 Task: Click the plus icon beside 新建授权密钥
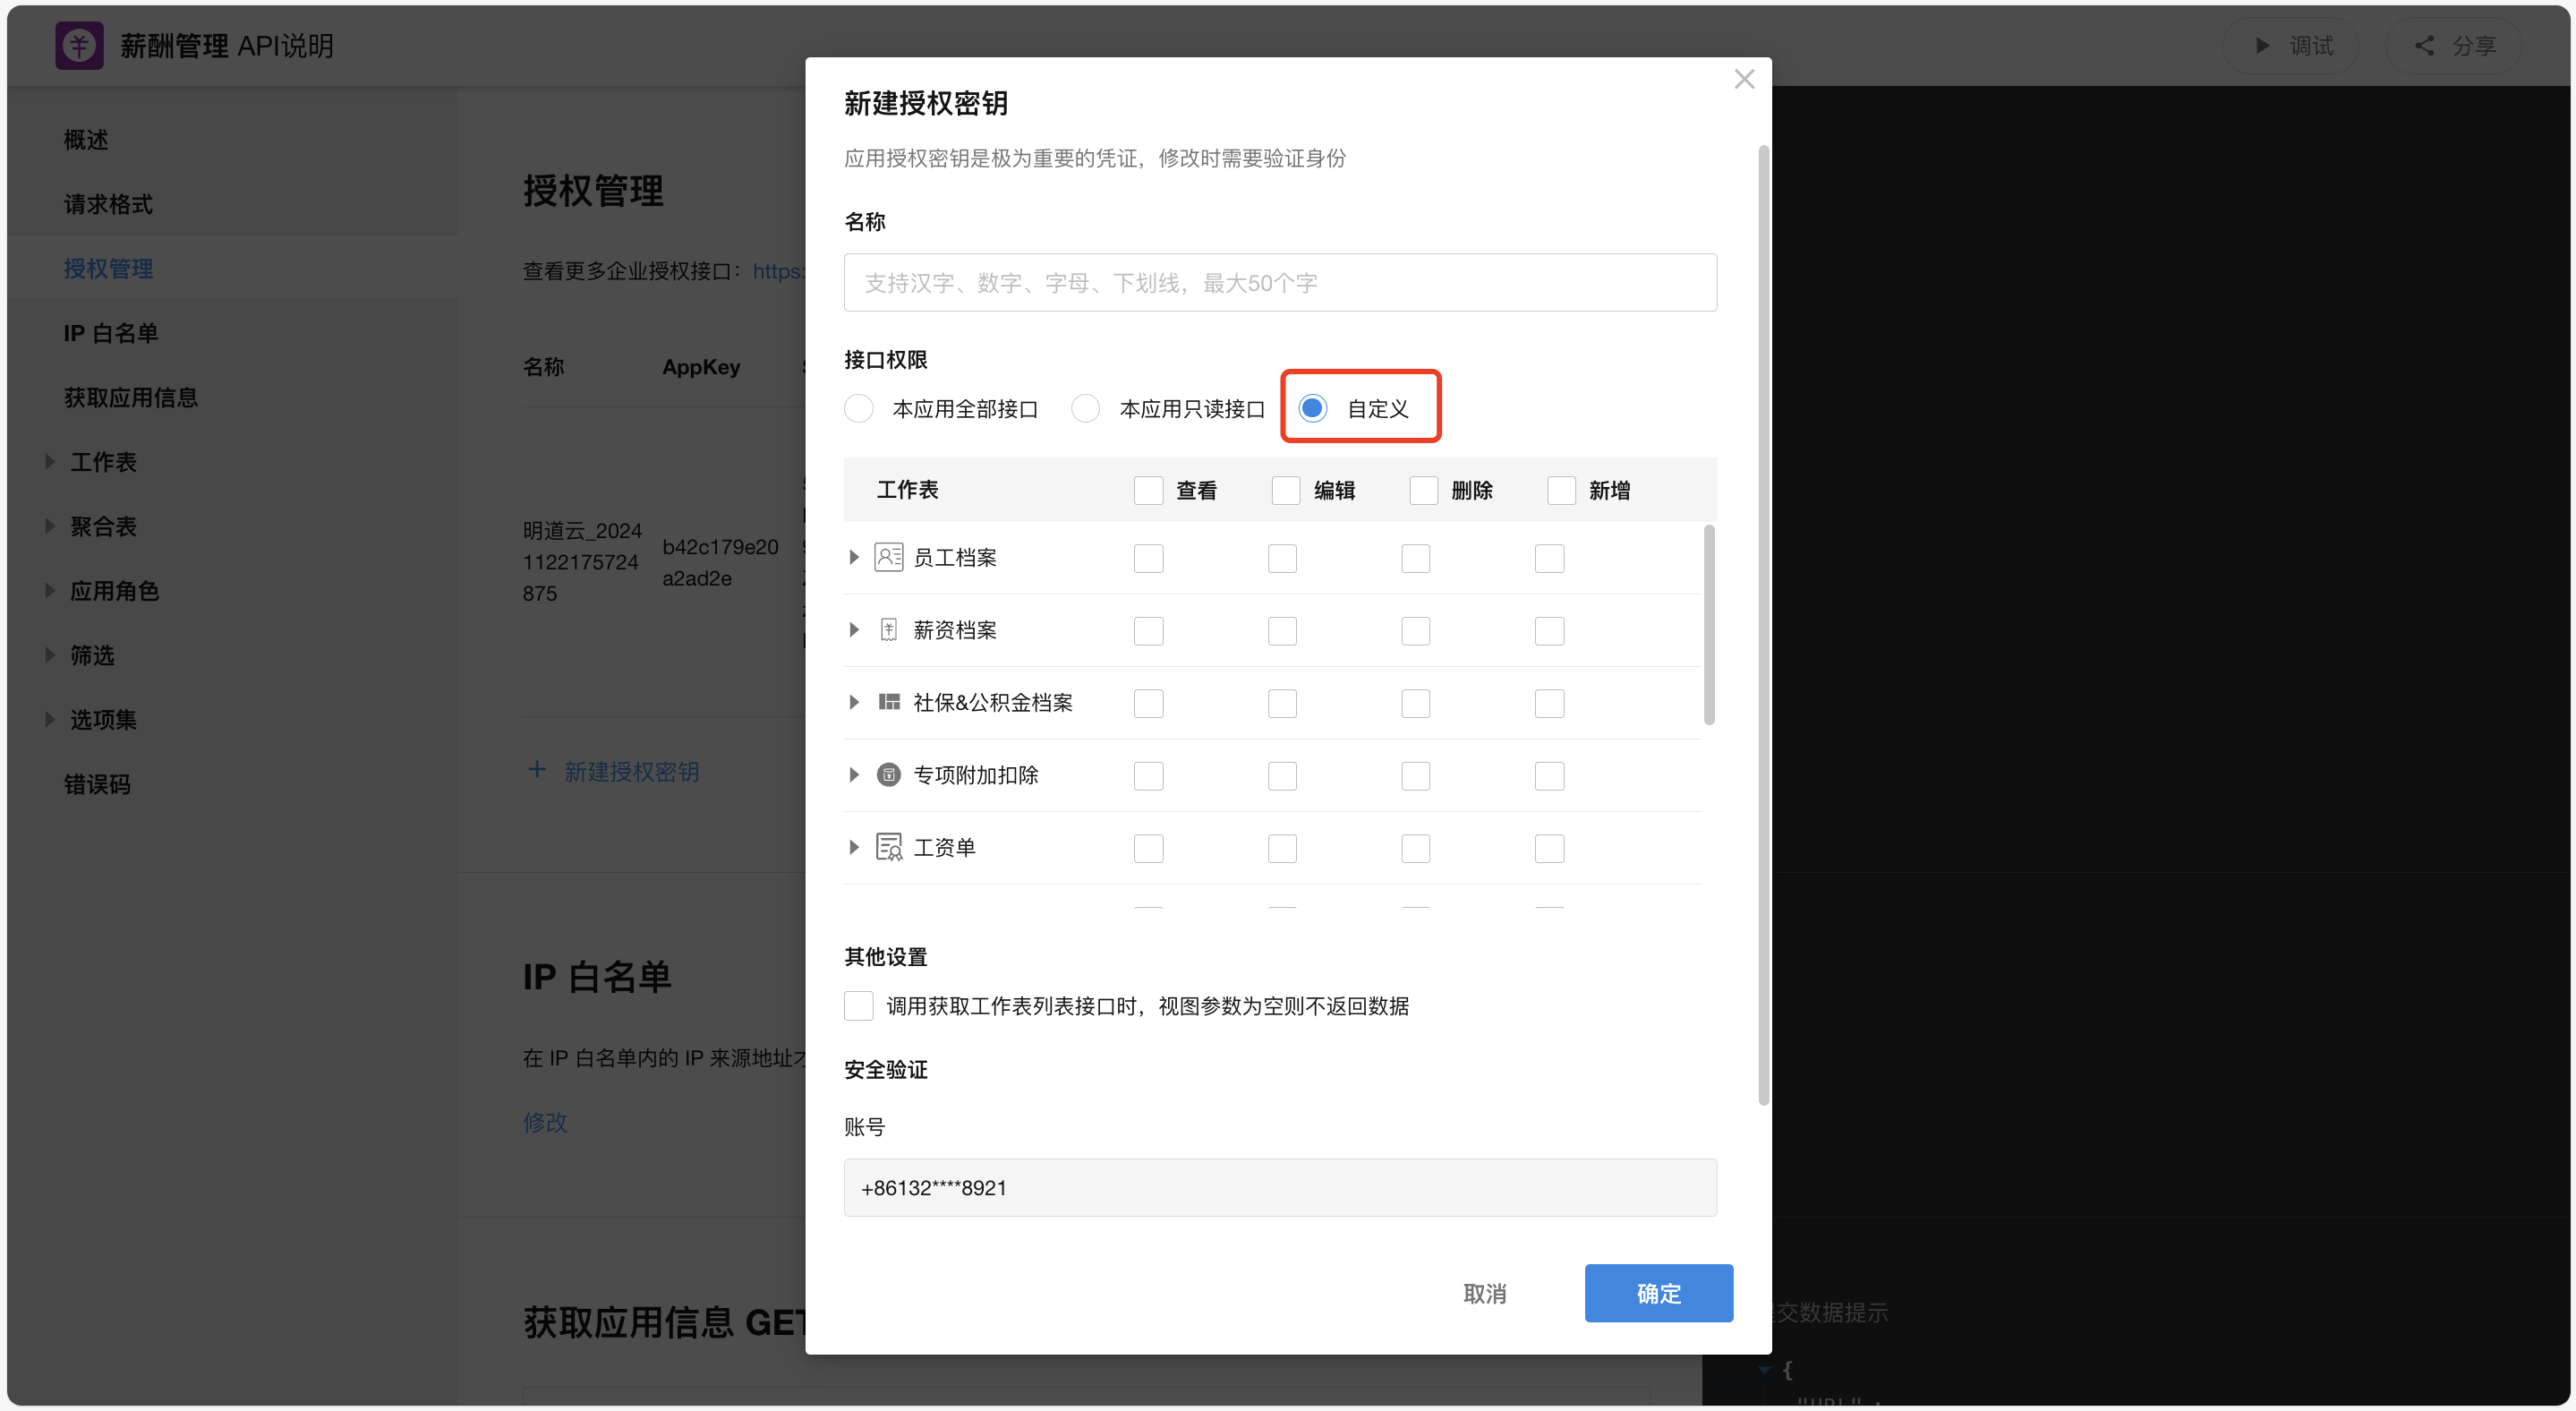click(x=537, y=770)
